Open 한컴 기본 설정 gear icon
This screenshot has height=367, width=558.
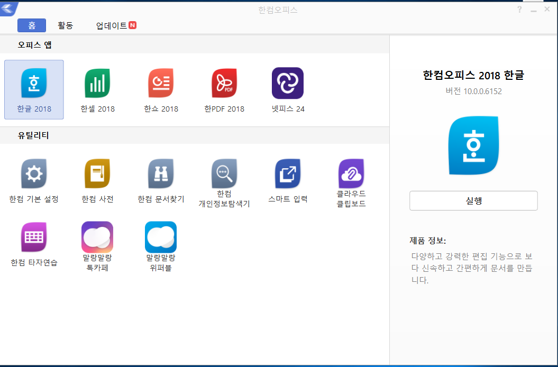34,173
